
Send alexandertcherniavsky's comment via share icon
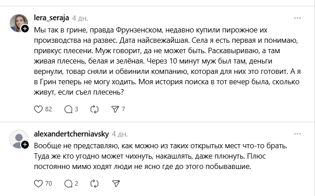[x=115, y=183]
